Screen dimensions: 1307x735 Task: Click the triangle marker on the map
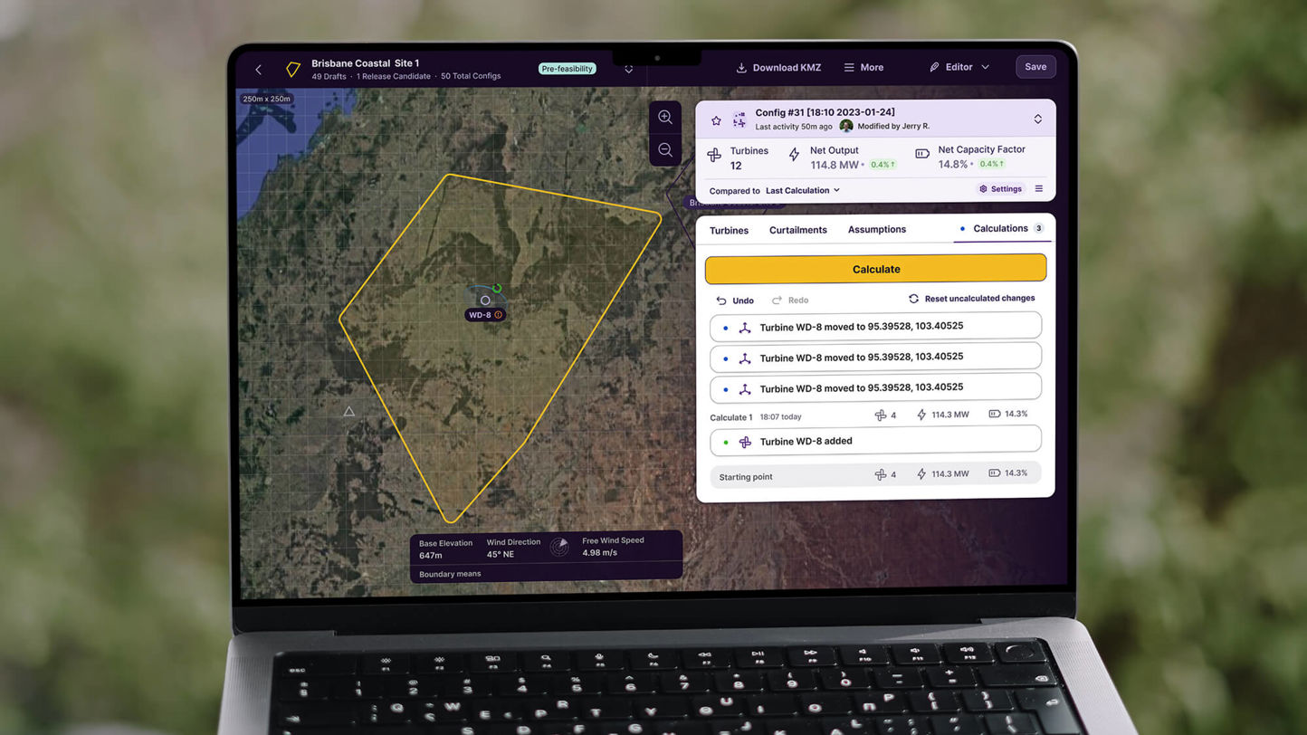pos(348,412)
